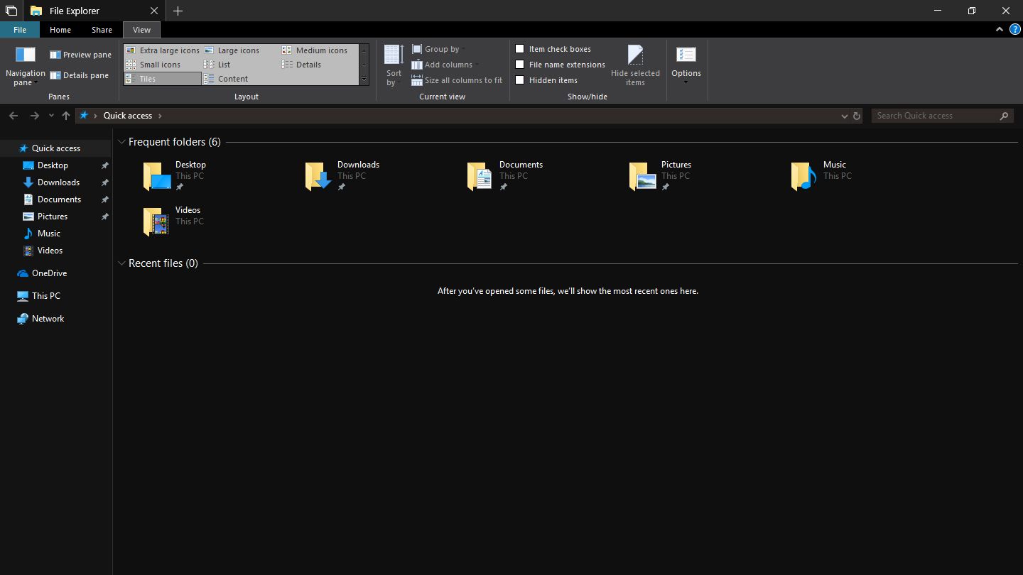Switch layout to Content view
1023x575 pixels.
pyautogui.click(x=226, y=79)
